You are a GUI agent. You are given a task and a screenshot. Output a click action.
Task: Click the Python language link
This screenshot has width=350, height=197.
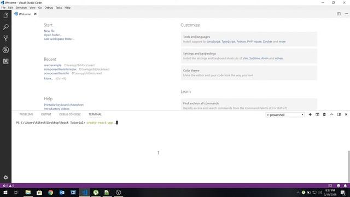click(241, 42)
